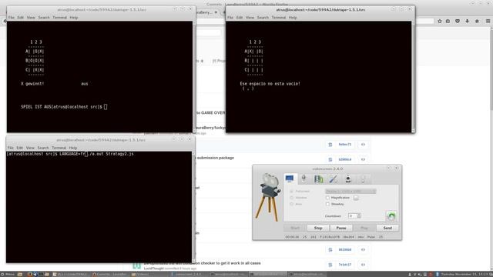Select Window radio button in vokoscreen
Image resolution: width=493 pixels, height=277 pixels.
[291, 198]
